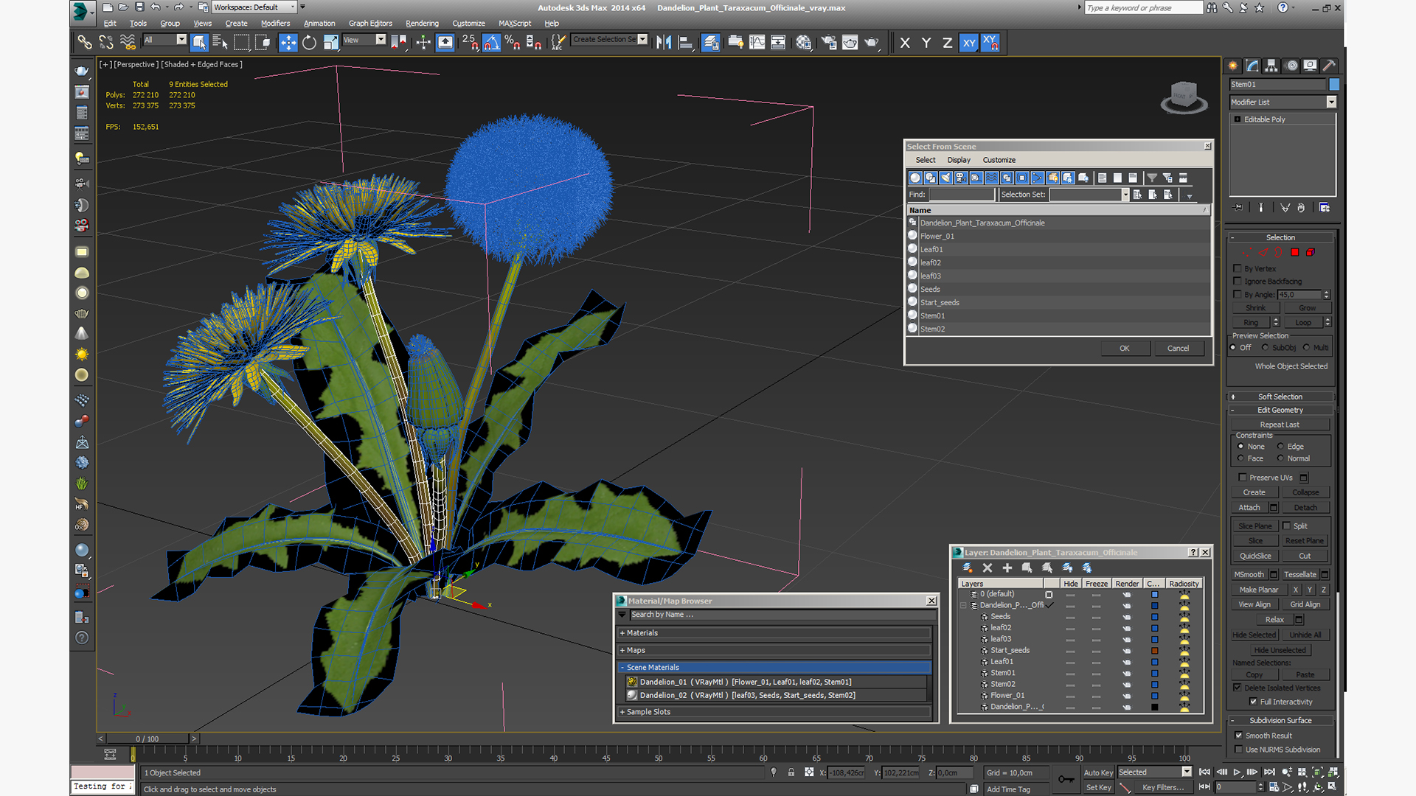Image resolution: width=1416 pixels, height=796 pixels.
Task: Select Edge constraint radio button
Action: pos(1280,447)
